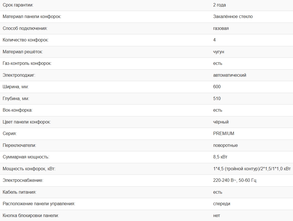
Task: Click the 'Способ подключения:' label
Action: pos(25,28)
